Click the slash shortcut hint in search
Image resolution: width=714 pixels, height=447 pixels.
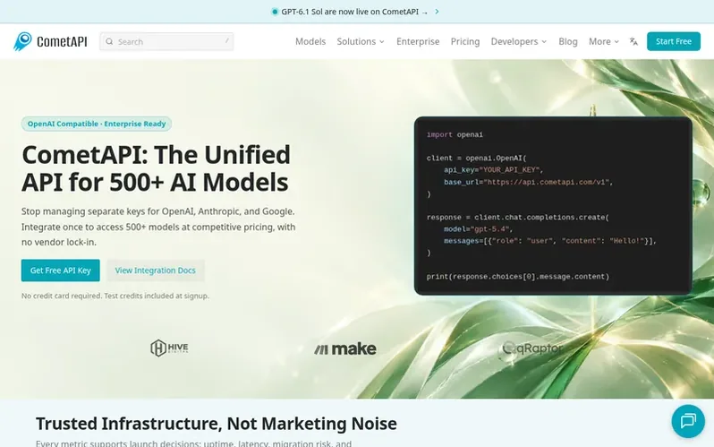pos(226,41)
